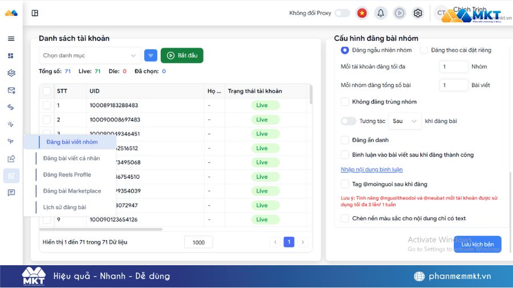This screenshot has height=288, width=513.
Task: Open the Sau timing dropdown
Action: 405,121
